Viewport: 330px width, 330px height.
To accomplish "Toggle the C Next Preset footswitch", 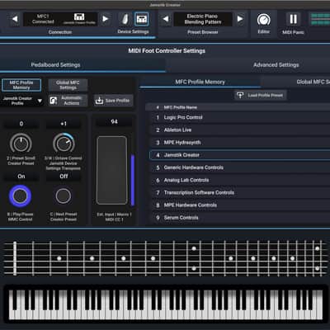I will coord(64,196).
